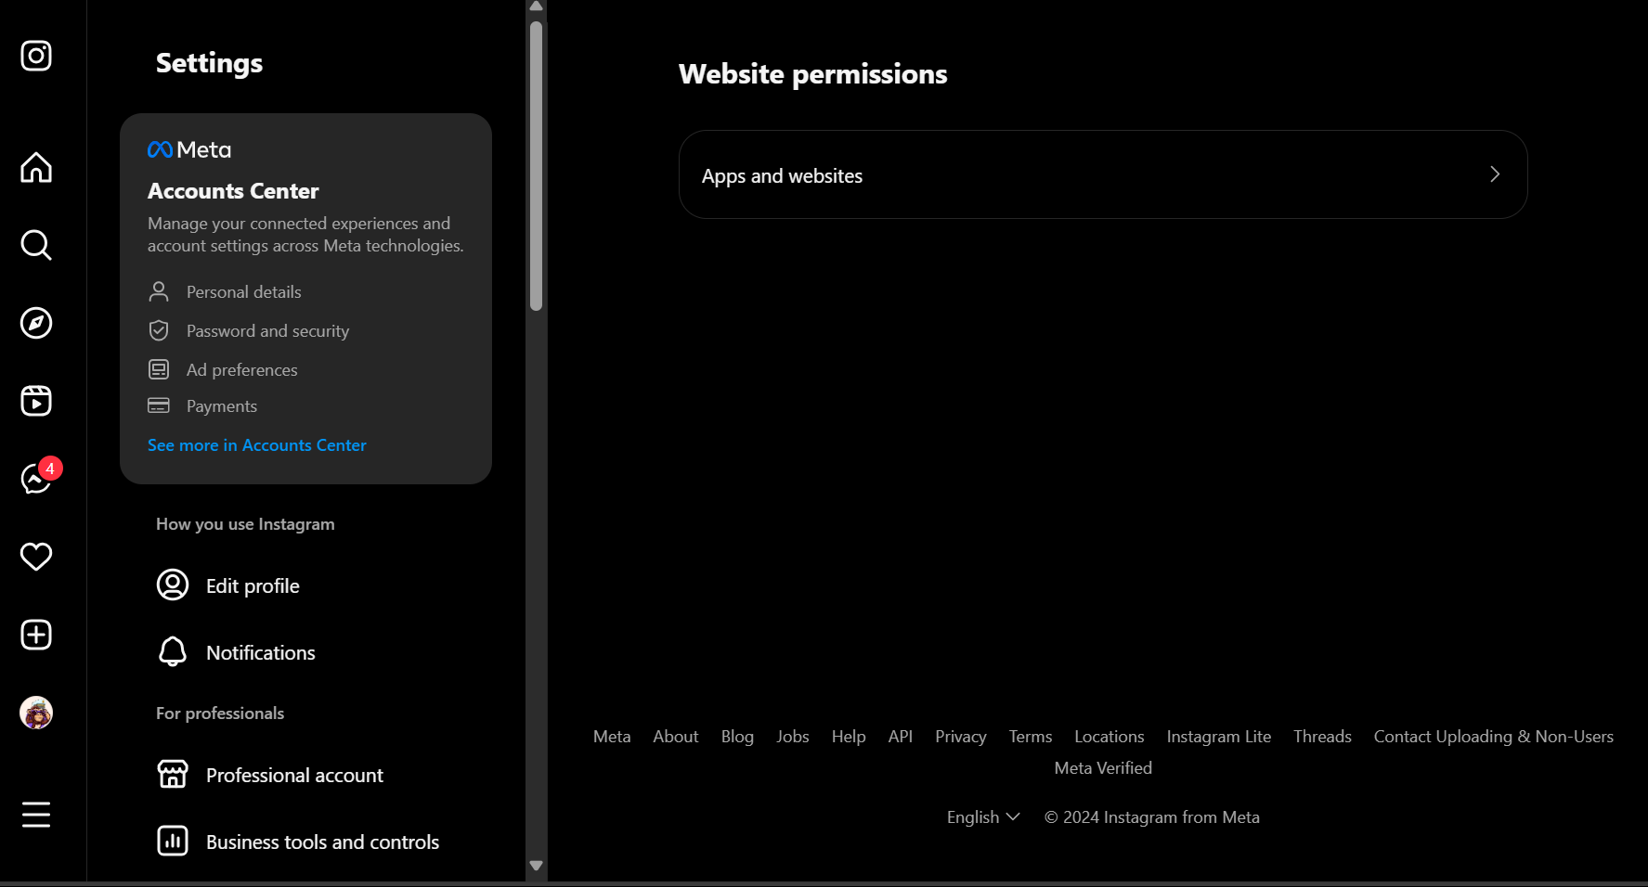Click the Accounts Center heading

[233, 191]
